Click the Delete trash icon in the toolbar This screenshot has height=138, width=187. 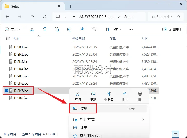pyautogui.click(x=94, y=29)
